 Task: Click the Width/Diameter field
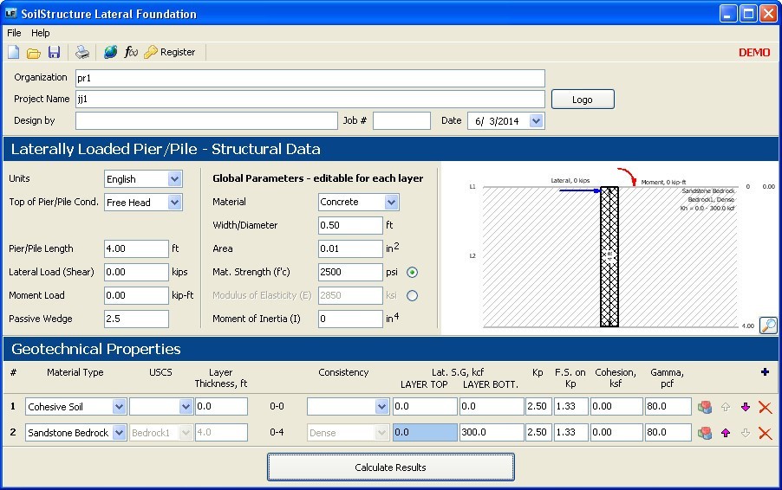(350, 225)
